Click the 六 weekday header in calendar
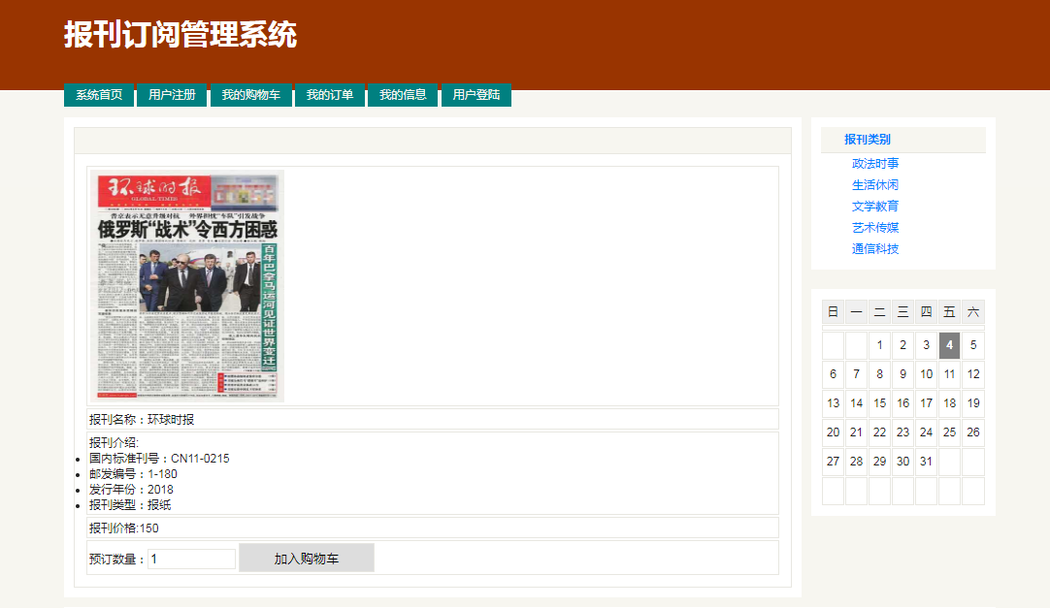 click(973, 311)
